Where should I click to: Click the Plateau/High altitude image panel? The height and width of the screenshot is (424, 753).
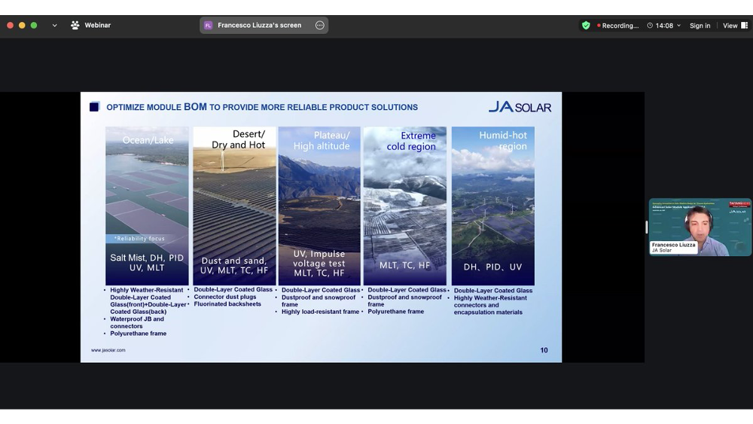[319, 206]
